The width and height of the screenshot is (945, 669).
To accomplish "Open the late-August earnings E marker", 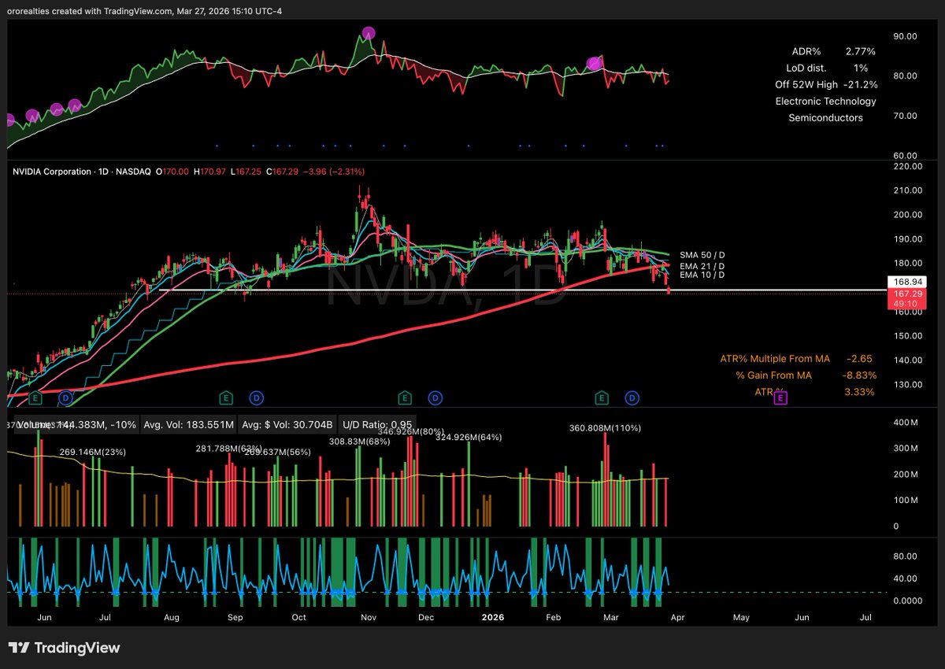I will point(225,397).
